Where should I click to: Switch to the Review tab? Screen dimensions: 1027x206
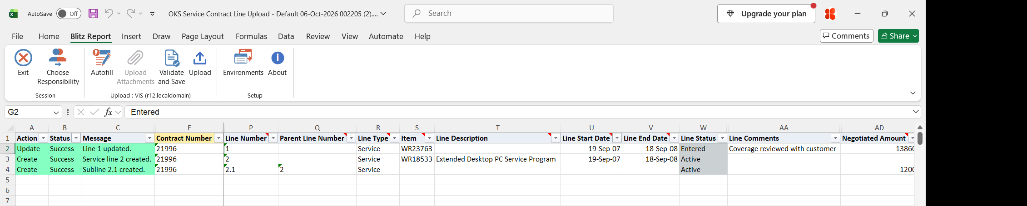pyautogui.click(x=318, y=36)
